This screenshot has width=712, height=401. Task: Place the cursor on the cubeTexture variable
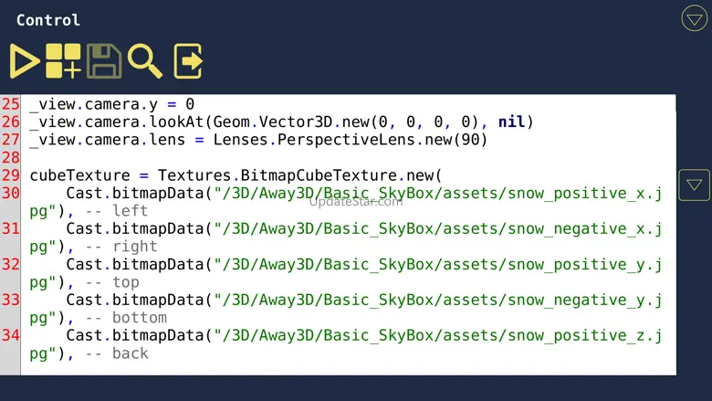(80, 175)
